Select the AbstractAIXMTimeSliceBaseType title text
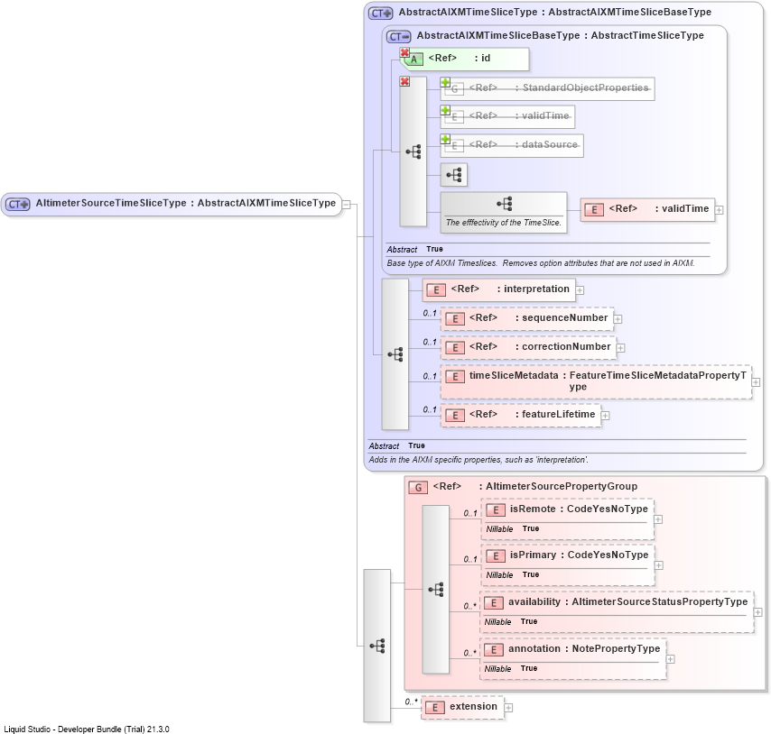Viewport: 771px width, 734px height. 561,35
